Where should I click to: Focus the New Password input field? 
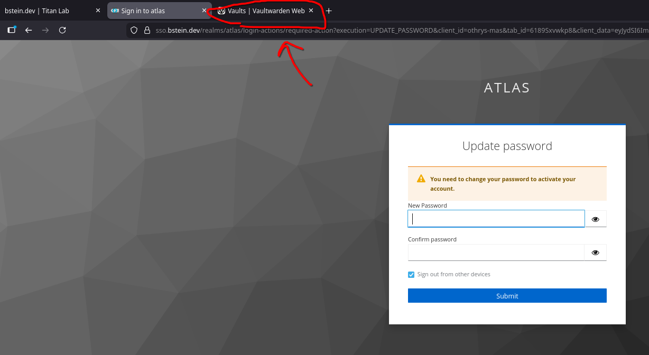tap(496, 219)
